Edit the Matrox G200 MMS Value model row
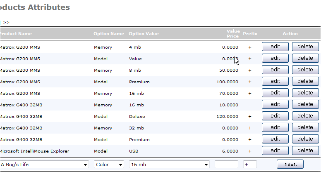 pyautogui.click(x=275, y=59)
